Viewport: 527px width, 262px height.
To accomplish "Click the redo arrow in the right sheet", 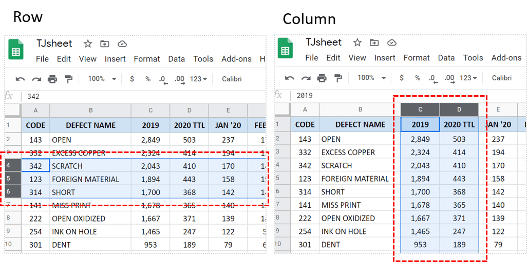I will point(306,78).
